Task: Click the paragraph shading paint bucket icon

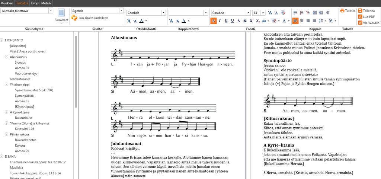Action: pyautogui.click(x=331, y=21)
